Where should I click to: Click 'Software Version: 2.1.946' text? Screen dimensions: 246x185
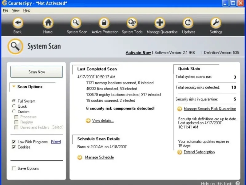coord(175,52)
